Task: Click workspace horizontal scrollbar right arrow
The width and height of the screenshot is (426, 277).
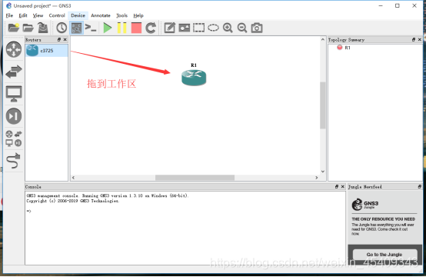Action: tap(317, 178)
